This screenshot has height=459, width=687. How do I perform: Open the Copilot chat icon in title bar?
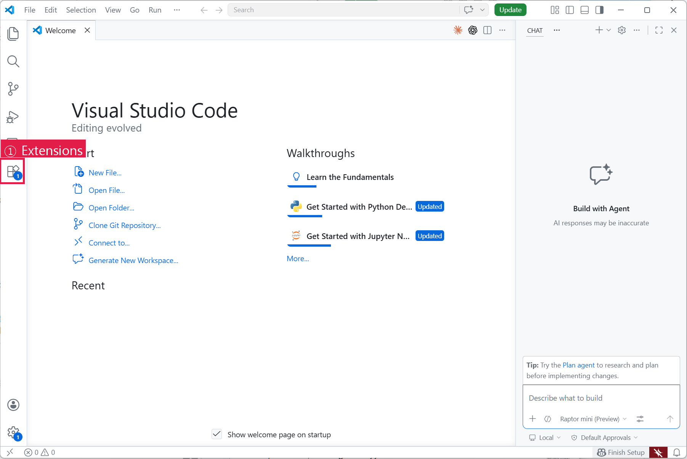[x=469, y=10]
